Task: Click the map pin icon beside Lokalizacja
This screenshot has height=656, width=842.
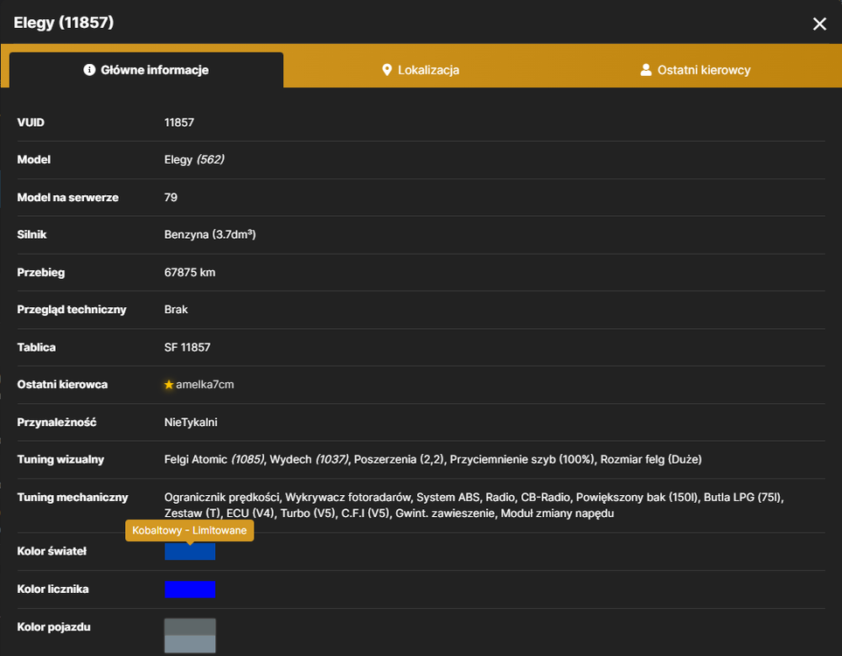Action: tap(386, 70)
